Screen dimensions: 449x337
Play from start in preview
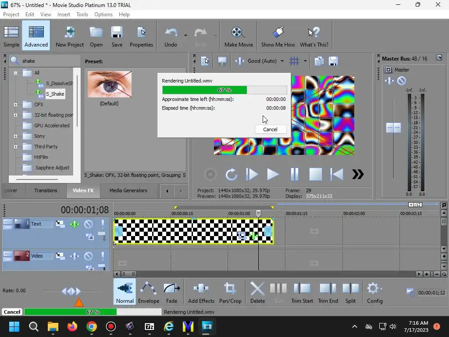point(252,174)
